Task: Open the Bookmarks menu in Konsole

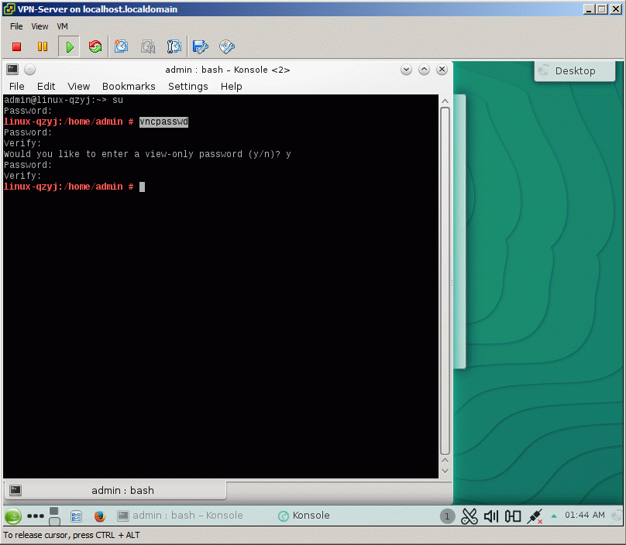Action: pos(129,86)
